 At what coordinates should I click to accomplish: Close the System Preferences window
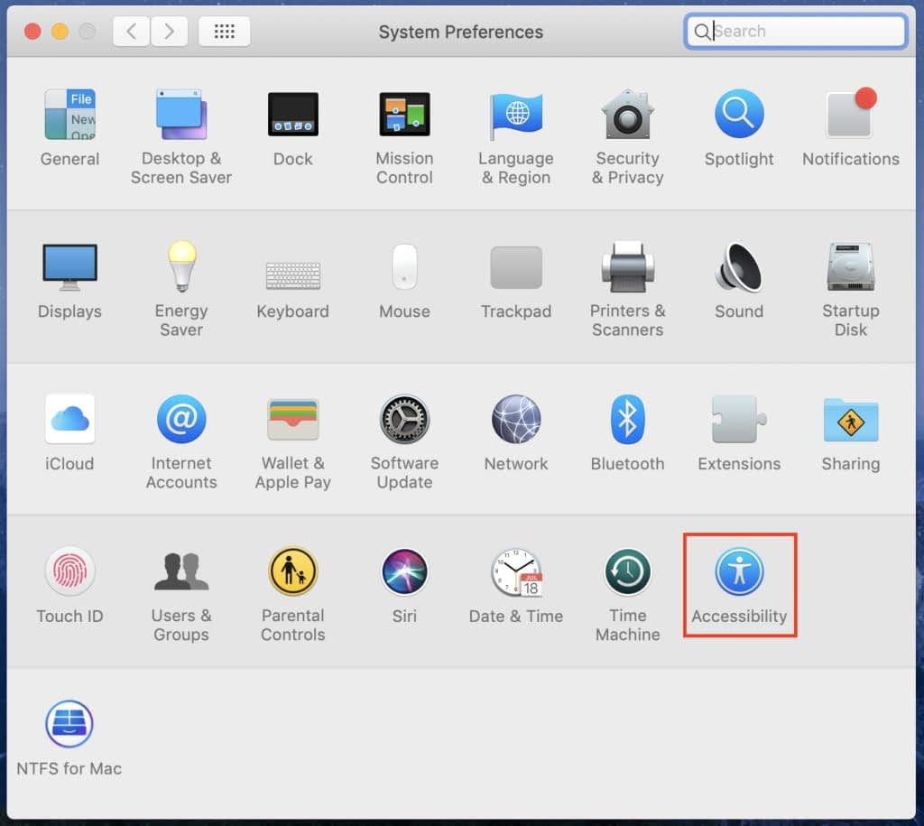coord(32,31)
